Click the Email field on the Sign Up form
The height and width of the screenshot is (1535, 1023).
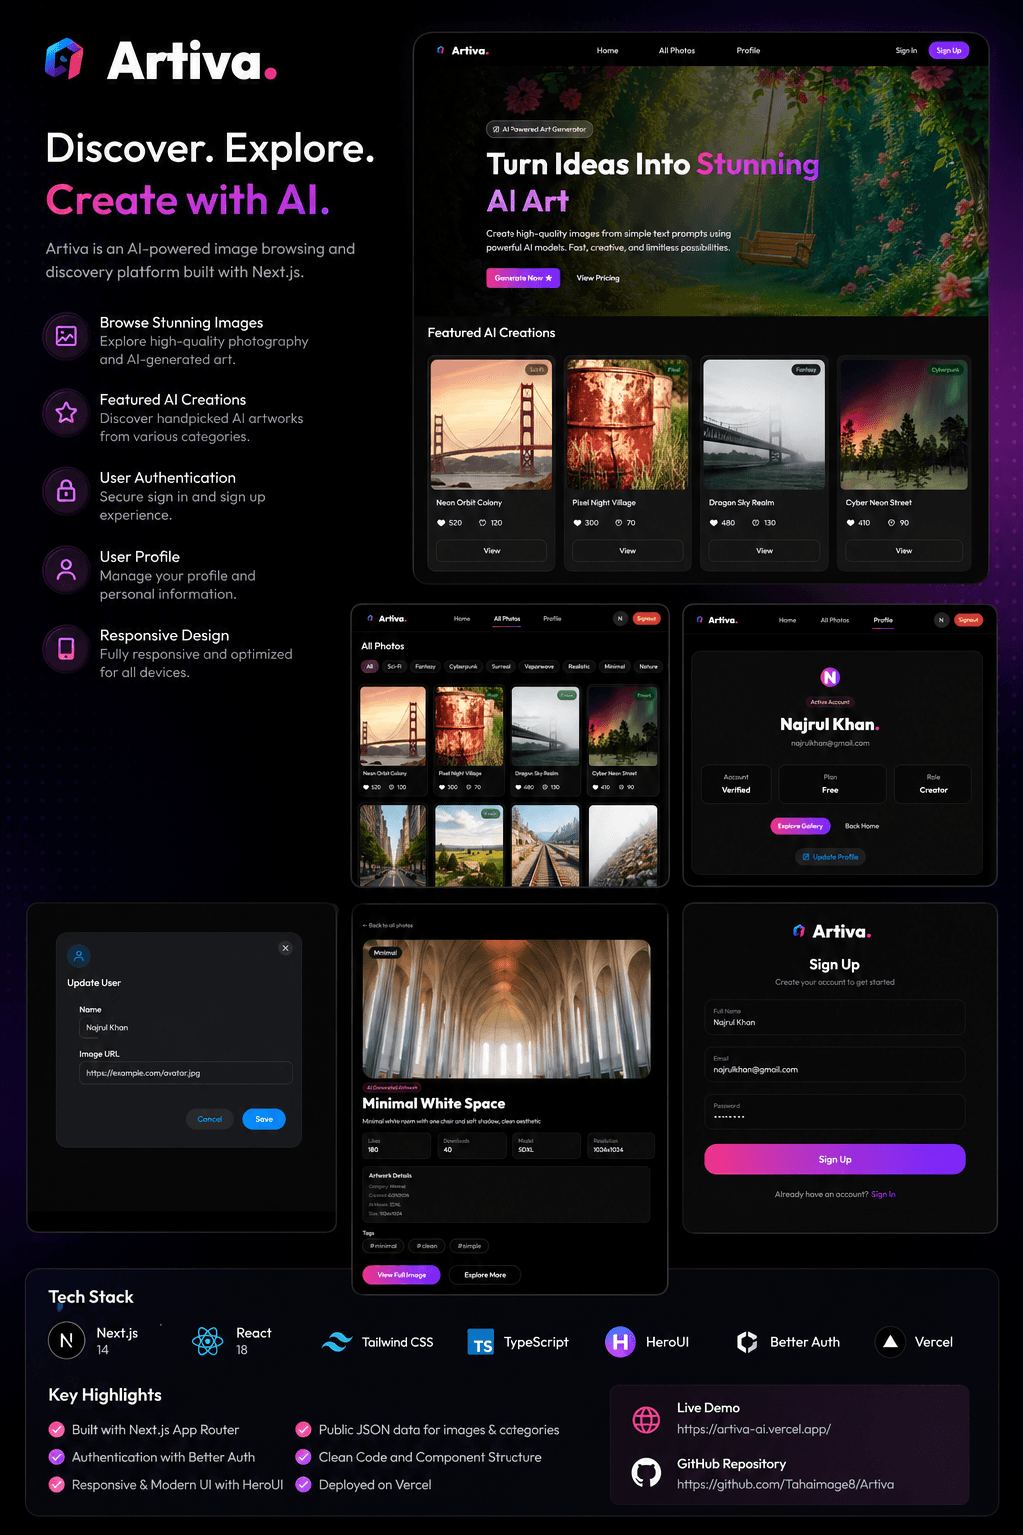835,1065
